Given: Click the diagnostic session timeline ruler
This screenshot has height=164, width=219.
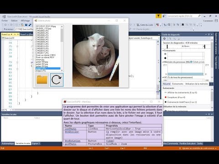Looking at the screenshot, I should 186,46.
